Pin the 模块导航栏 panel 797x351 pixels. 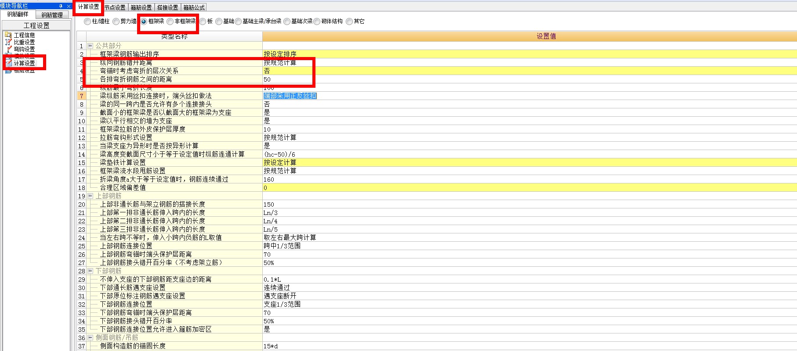[61, 6]
